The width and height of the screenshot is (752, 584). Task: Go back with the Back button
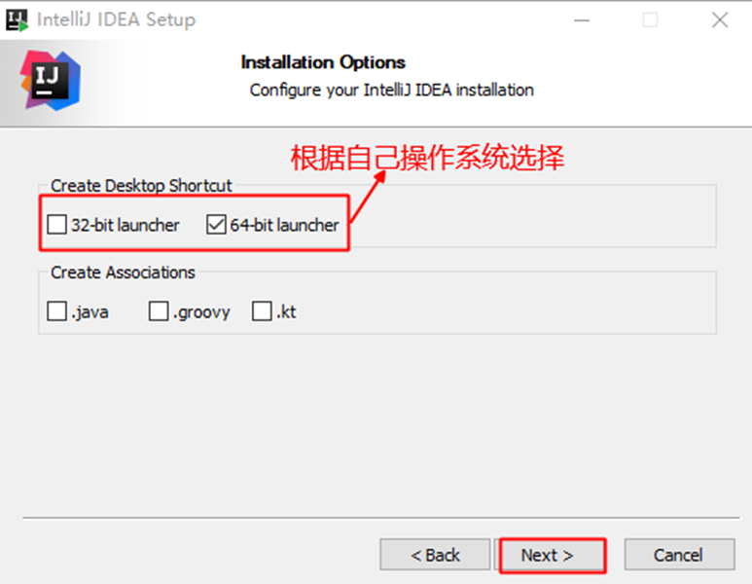click(435, 555)
